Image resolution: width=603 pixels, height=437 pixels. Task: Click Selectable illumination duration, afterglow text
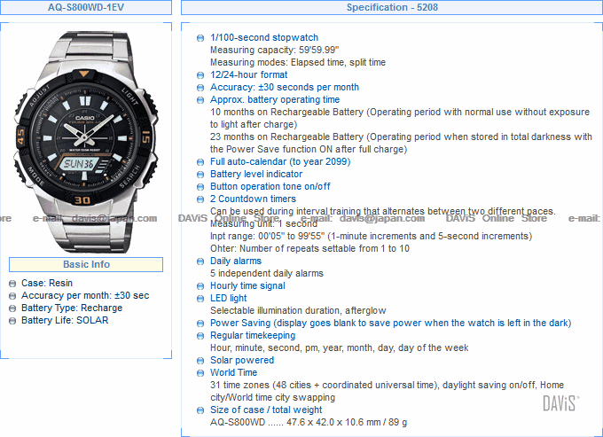(298, 310)
